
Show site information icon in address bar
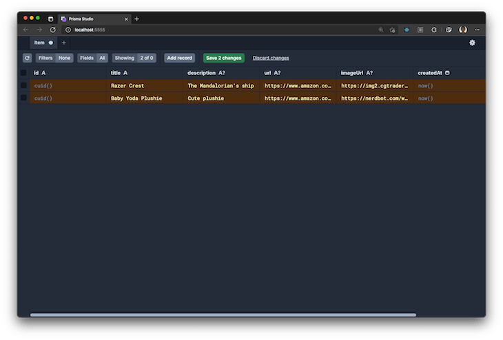tap(68, 30)
